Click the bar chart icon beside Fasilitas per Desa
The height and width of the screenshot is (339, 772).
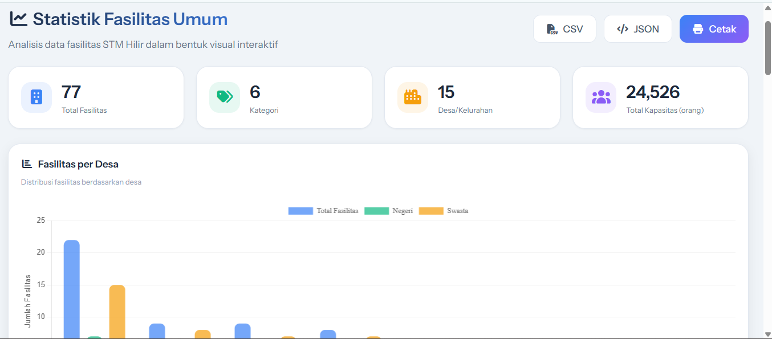click(27, 164)
